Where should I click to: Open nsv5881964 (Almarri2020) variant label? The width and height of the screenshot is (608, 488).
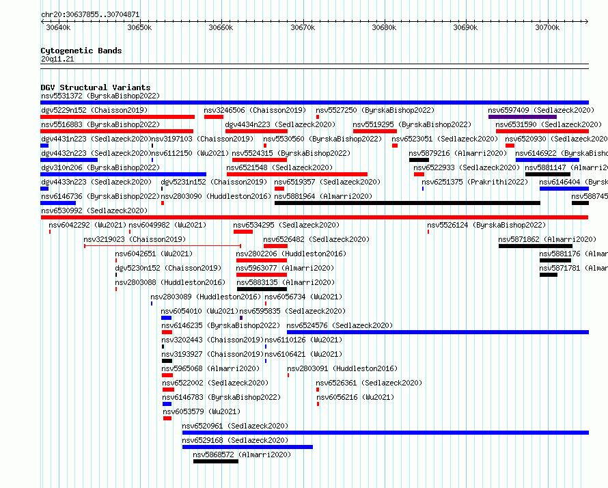pos(323,196)
